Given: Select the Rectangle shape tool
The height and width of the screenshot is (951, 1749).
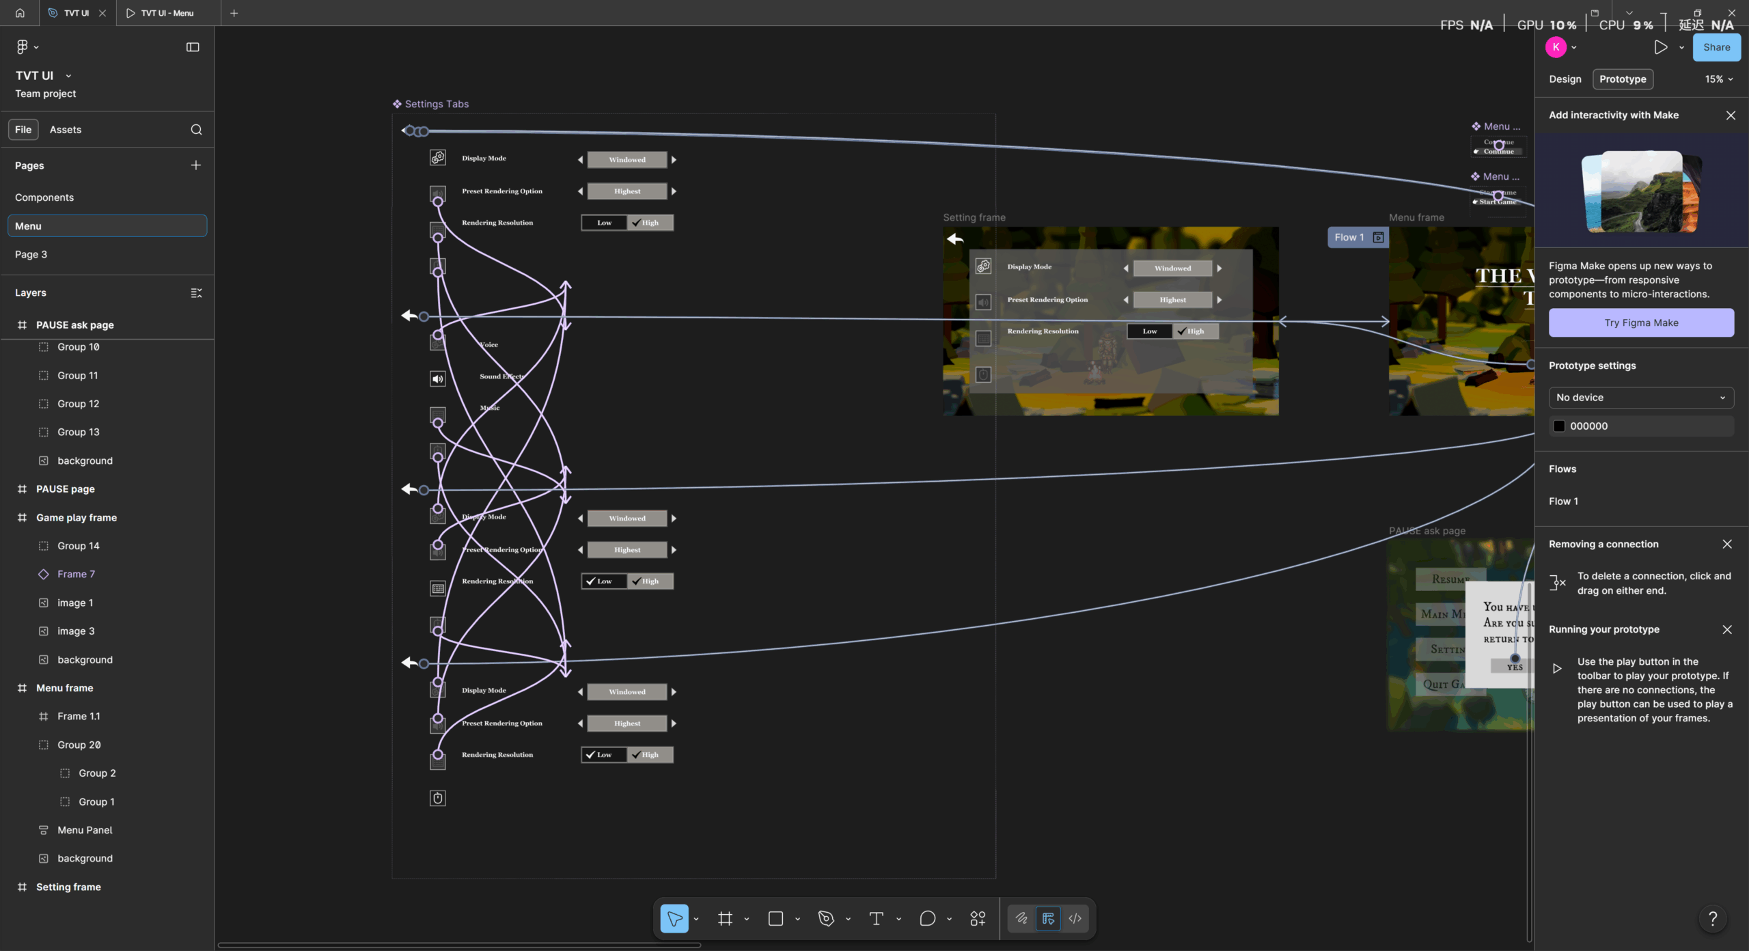Looking at the screenshot, I should [775, 919].
